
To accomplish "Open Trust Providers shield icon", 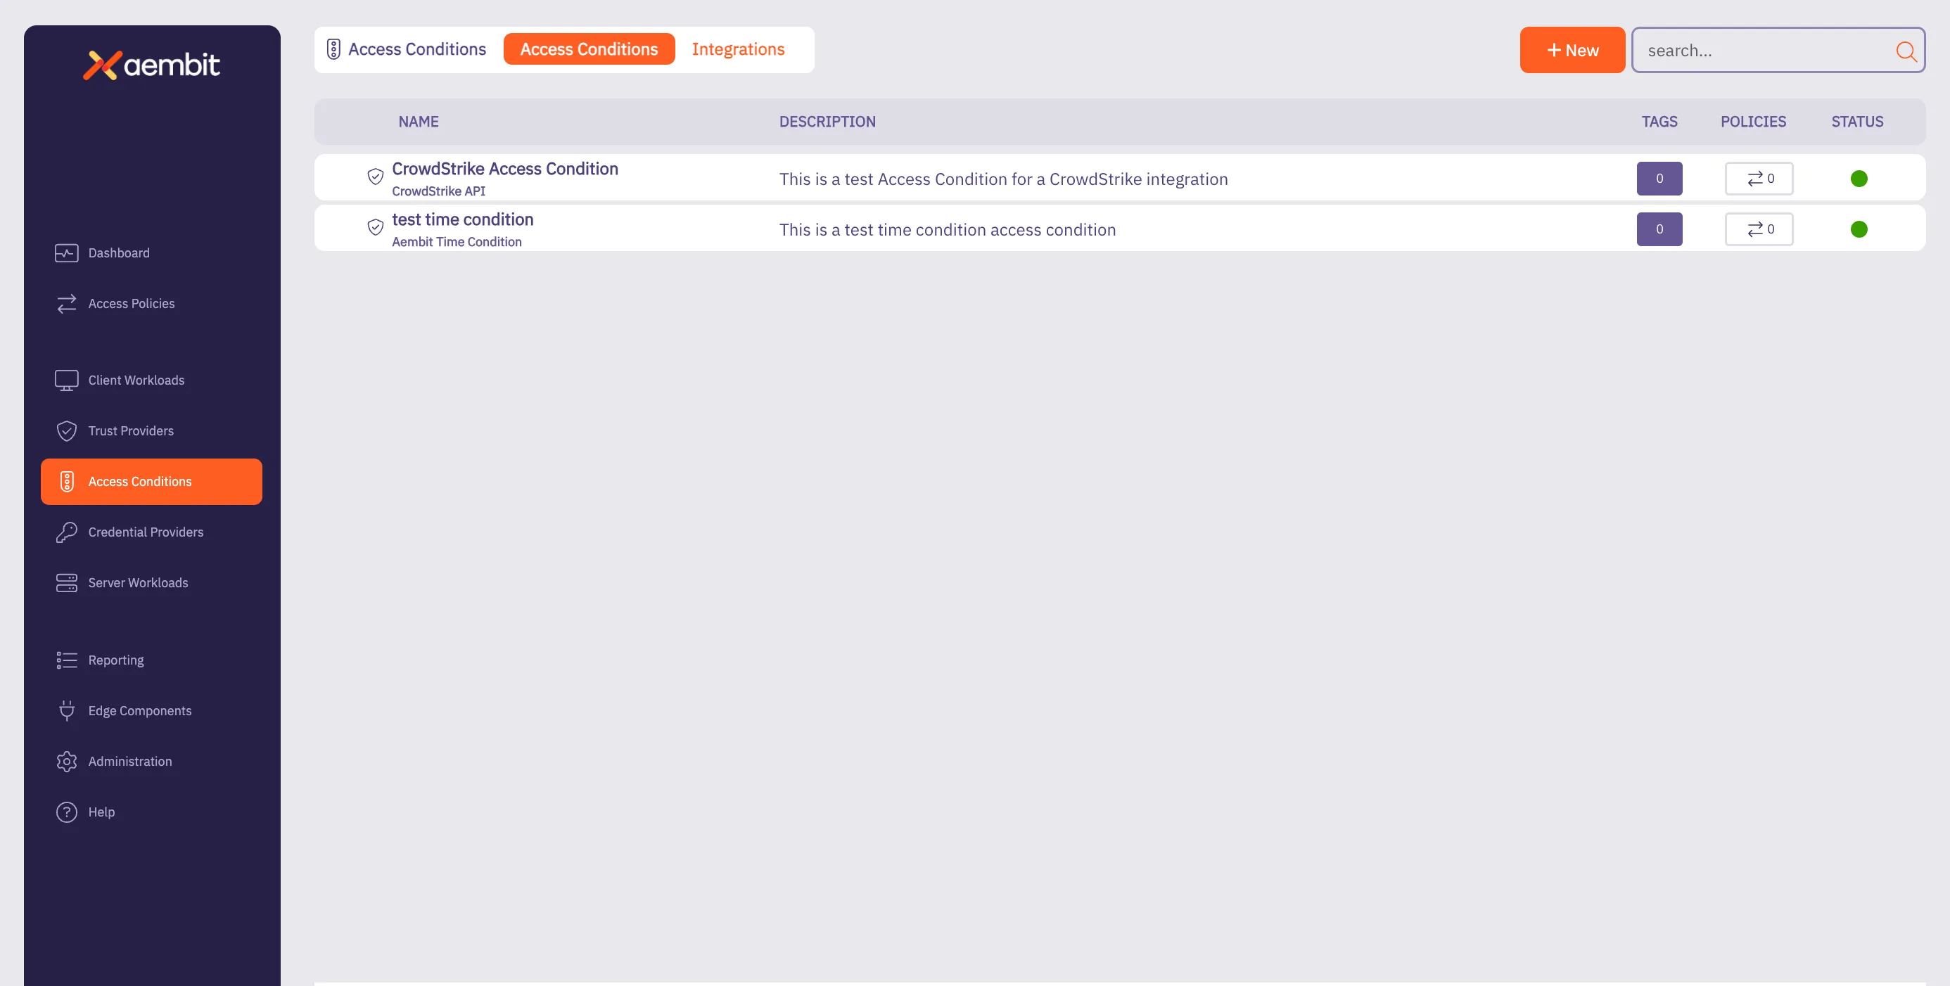I will point(67,430).
